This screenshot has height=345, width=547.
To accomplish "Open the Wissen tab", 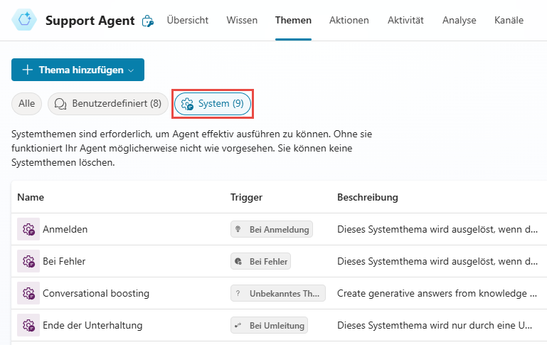I will pos(242,20).
